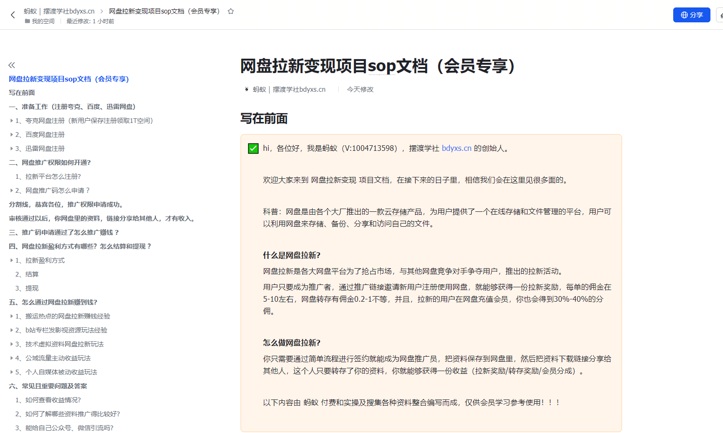Click the folder icon beside 我的空间
Image resolution: width=723 pixels, height=433 pixels.
pos(27,21)
